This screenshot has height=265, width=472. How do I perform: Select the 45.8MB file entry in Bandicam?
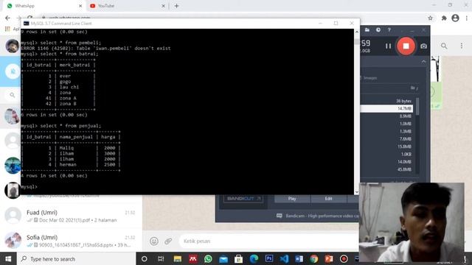[x=404, y=169]
